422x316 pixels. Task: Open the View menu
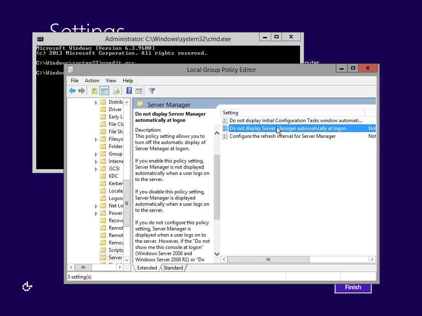pos(111,81)
